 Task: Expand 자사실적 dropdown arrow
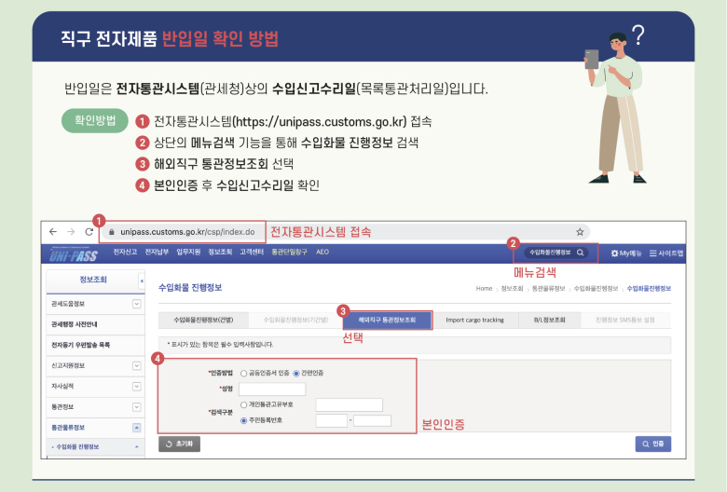pos(136,387)
